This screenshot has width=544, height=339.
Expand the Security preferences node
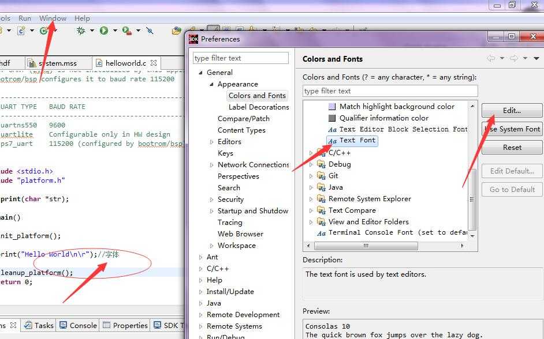point(211,199)
